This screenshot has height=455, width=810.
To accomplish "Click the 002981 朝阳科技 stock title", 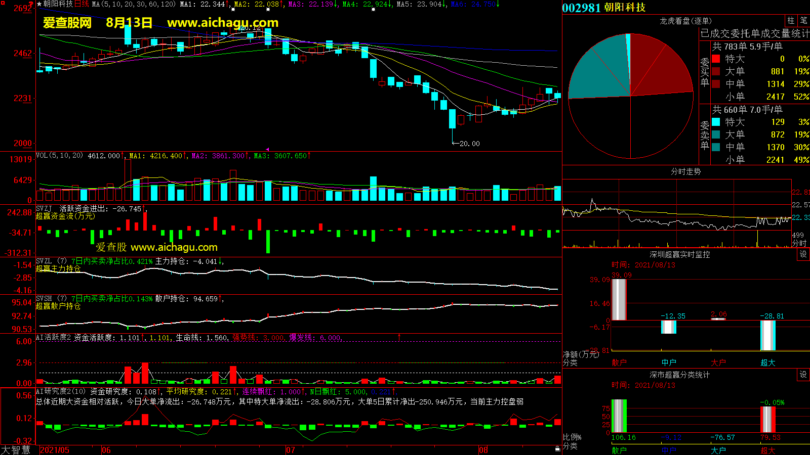I will point(603,8).
